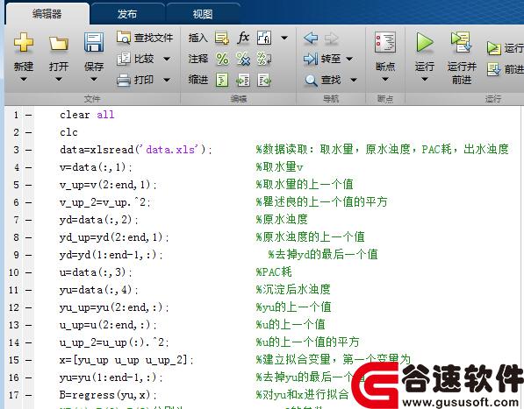Click the Compare (比较) button
Image resolution: width=524 pixels, height=409 pixels.
coord(135,59)
